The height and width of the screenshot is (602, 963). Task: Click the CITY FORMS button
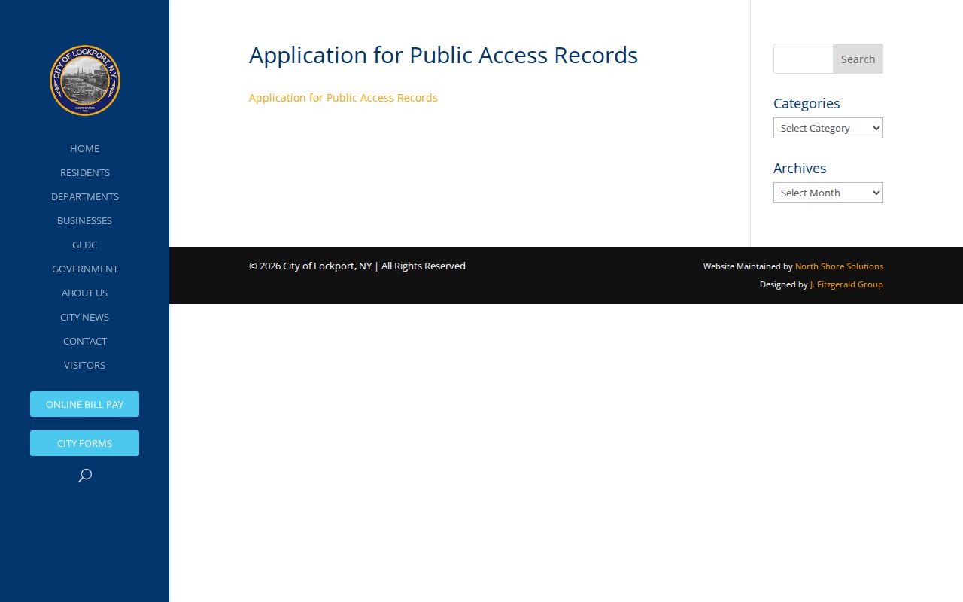click(85, 443)
